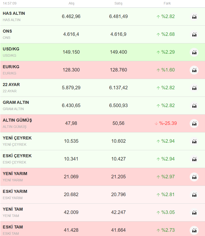The image size is (205, 236).
Task: Click the Satış column header
Action: [118, 4]
